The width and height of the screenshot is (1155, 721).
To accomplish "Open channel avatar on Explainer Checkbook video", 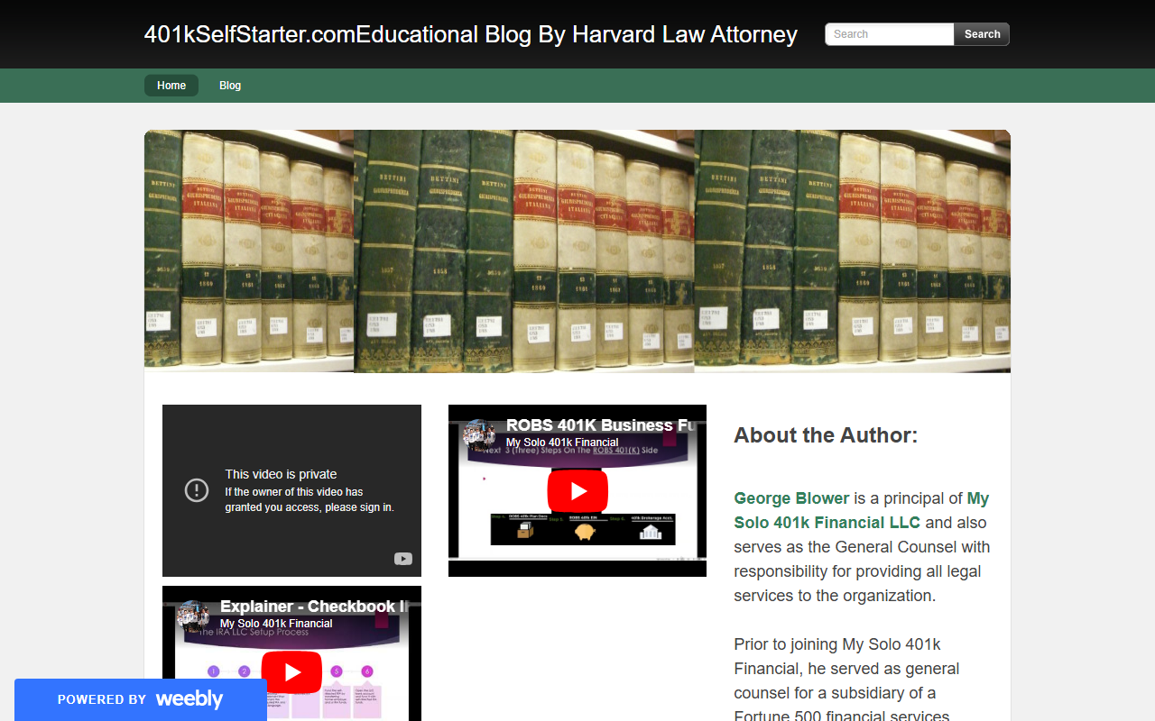I will (x=193, y=617).
